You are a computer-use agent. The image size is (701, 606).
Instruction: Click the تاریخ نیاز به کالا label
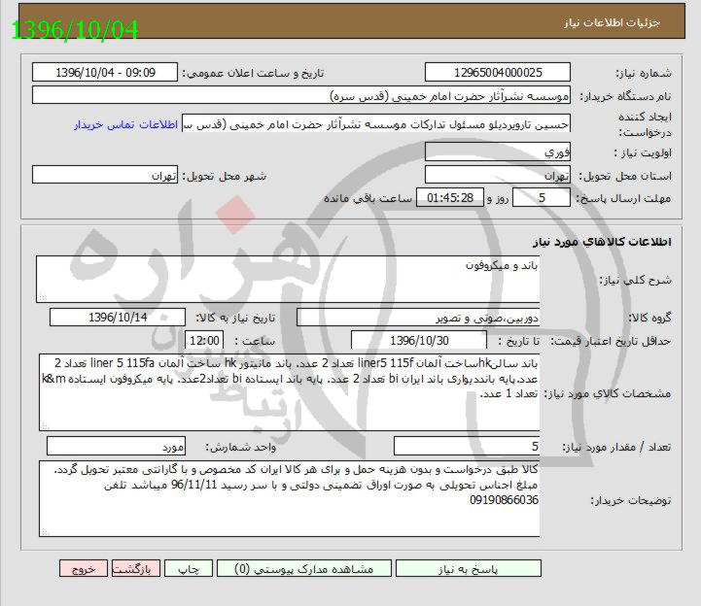[235, 318]
